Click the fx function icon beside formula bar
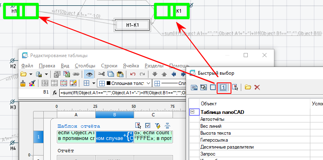 tap(55, 93)
